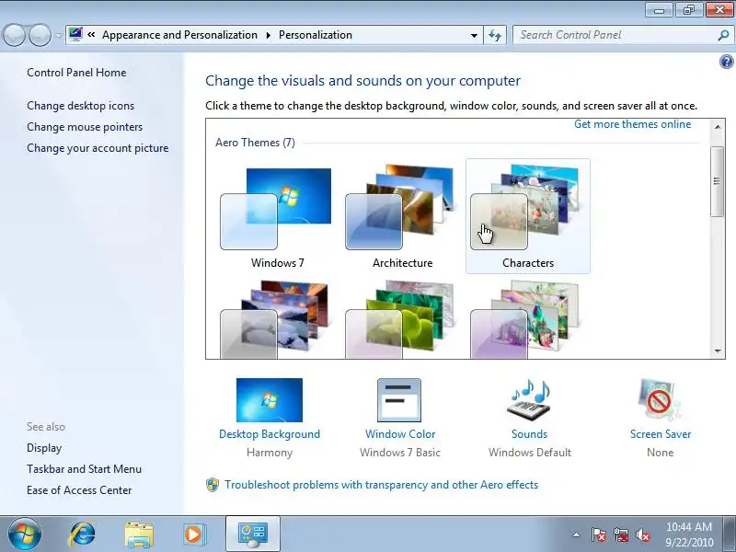This screenshot has width=736, height=552.
Task: Show hidden tray icons arrow
Action: click(576, 535)
